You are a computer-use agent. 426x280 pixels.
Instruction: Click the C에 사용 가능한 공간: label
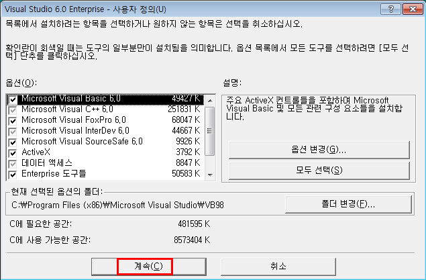click(x=50, y=240)
